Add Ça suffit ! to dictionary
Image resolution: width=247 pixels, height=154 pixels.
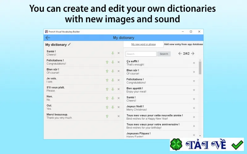pos(194,63)
